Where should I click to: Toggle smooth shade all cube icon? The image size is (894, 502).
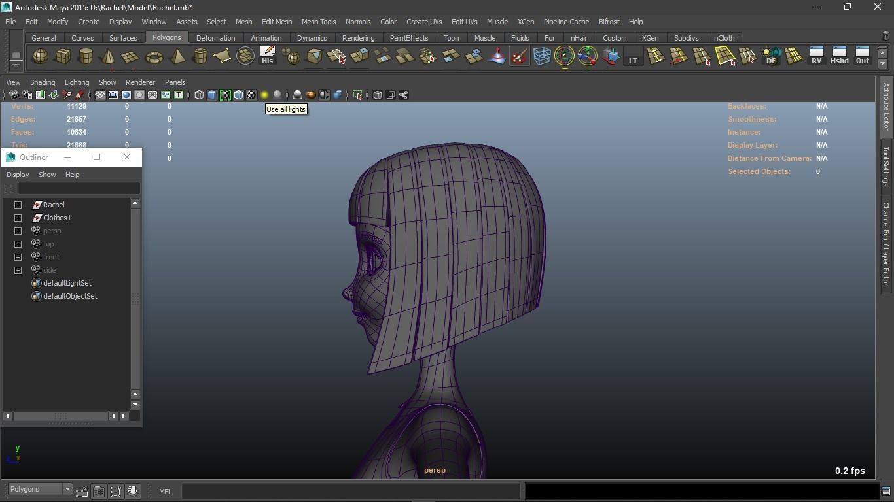tap(212, 95)
